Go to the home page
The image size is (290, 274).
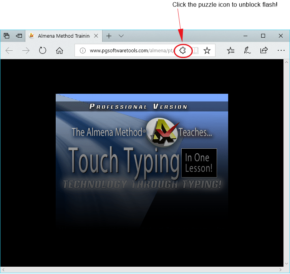click(60, 50)
